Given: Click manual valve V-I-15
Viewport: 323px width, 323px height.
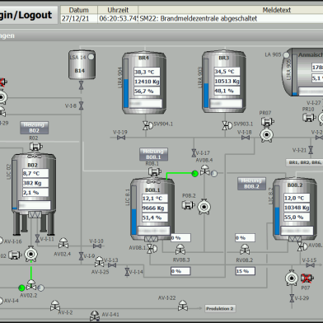Looking at the screenshot, I should tap(311, 265).
